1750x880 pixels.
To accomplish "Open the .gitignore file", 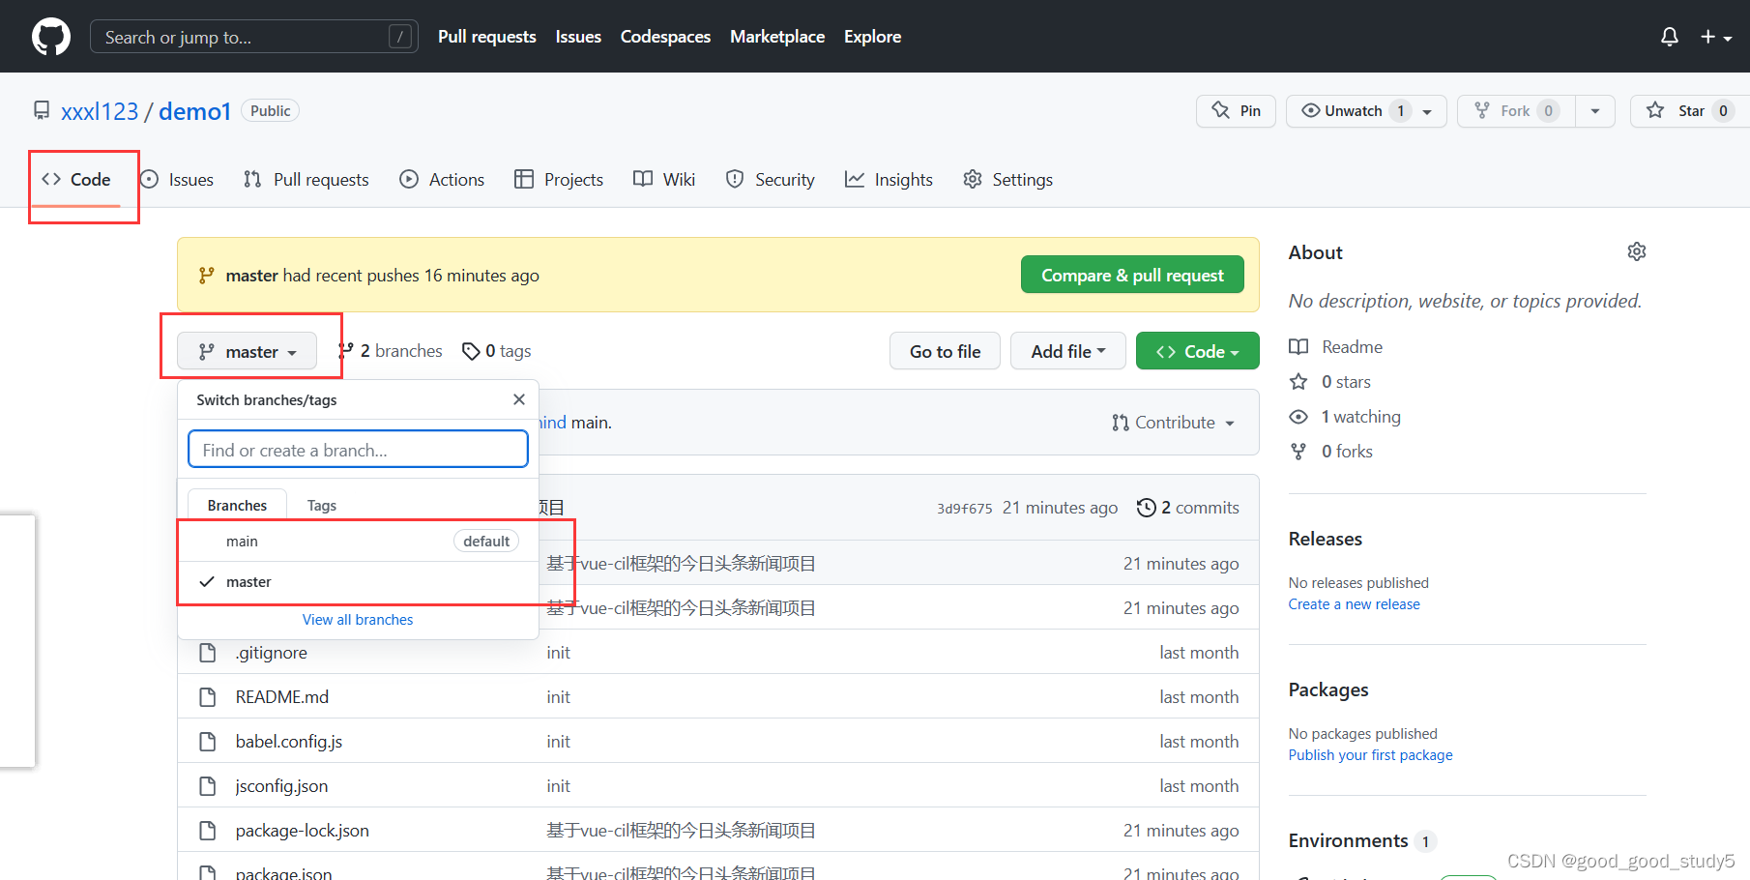I will (271, 653).
